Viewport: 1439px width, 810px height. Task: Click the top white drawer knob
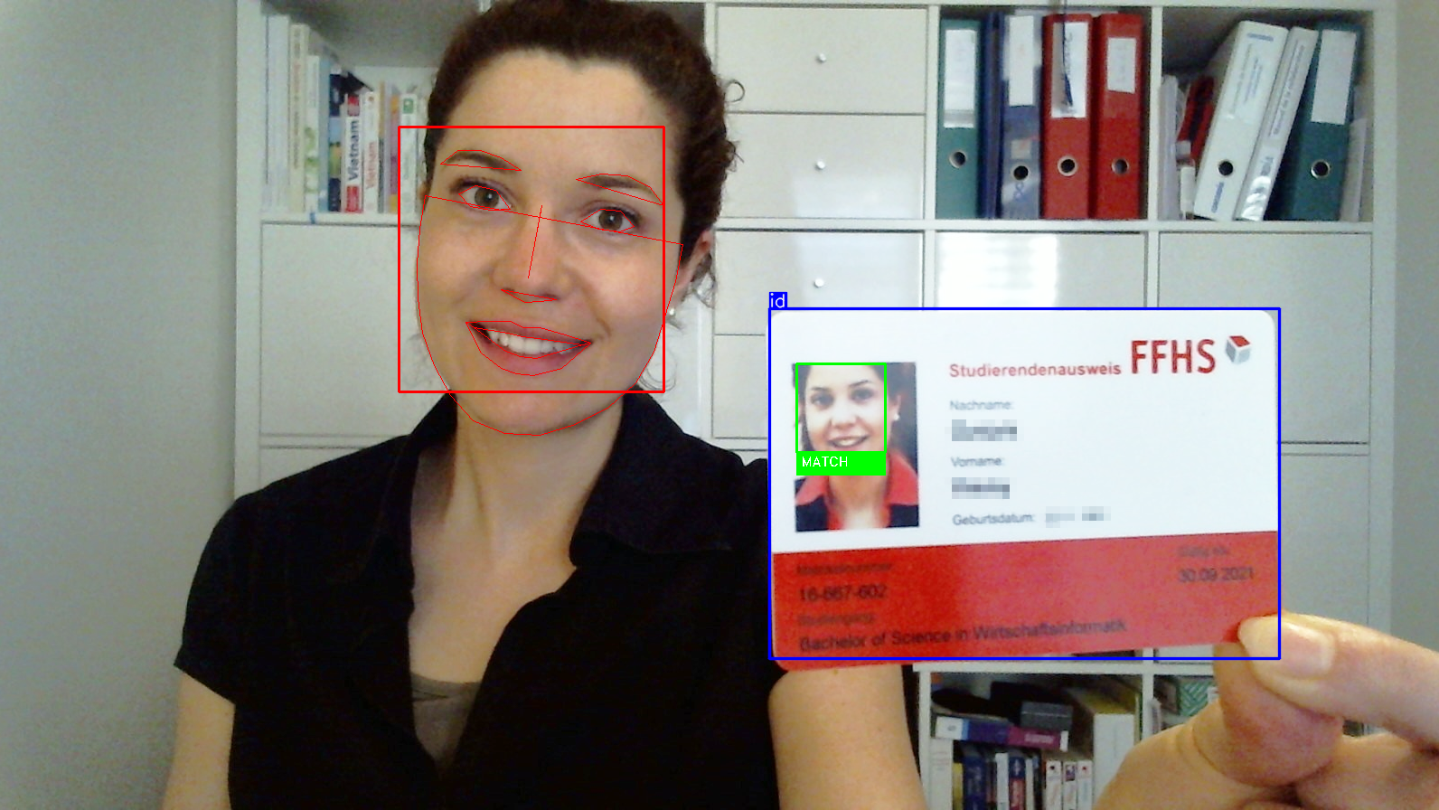pos(821,58)
